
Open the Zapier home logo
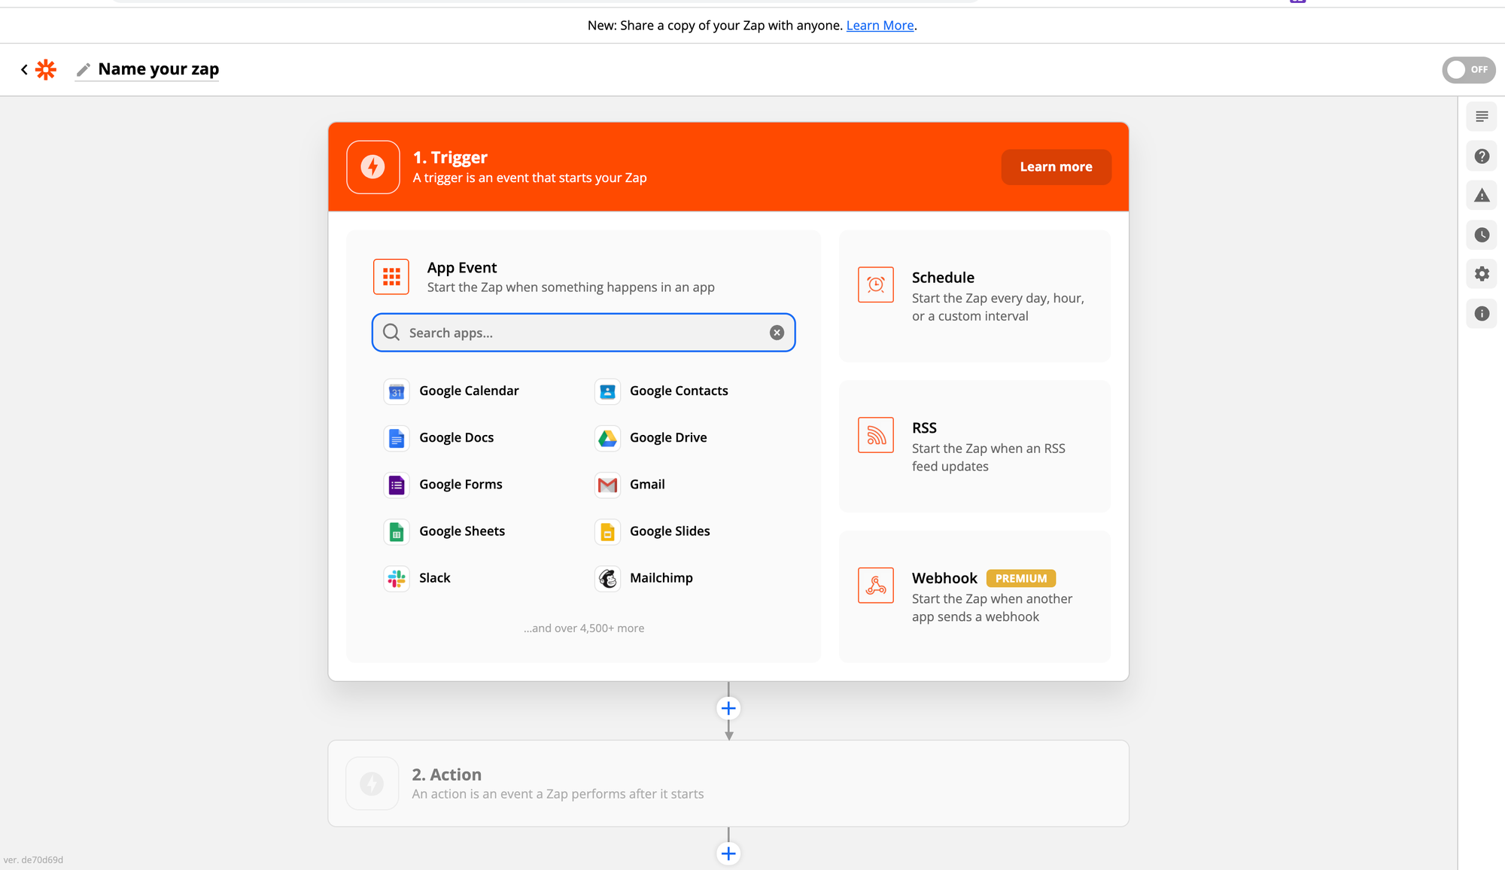click(46, 70)
